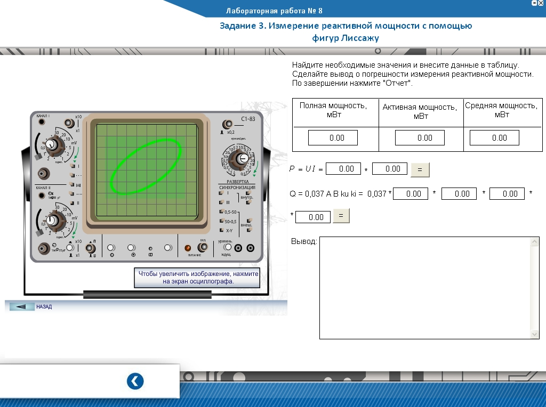Adjust the уровень (level) knob
546x407 pixels.
click(228, 247)
